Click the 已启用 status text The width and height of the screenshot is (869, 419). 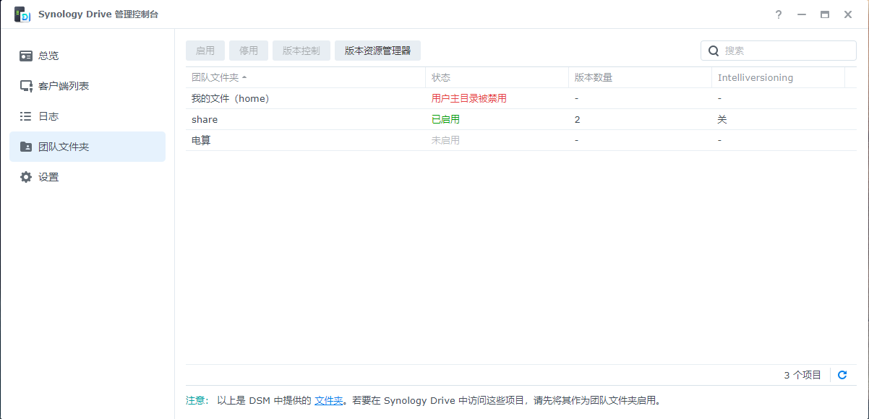click(x=445, y=119)
